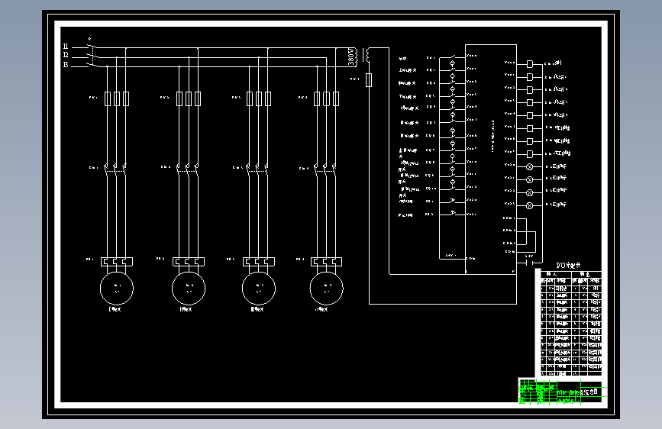662x429 pixels.
Task: Select the leftmost motor circle symbol
Action: [117, 289]
